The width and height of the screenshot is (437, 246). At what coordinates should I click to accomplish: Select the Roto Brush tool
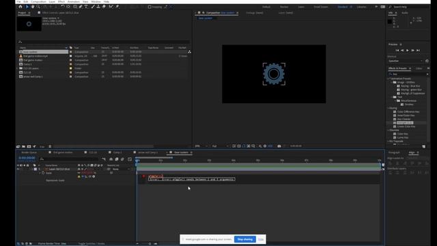111,7
